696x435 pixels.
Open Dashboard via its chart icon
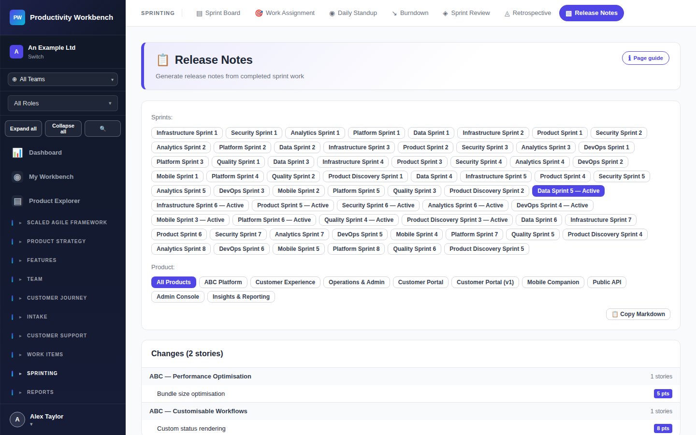(x=17, y=153)
